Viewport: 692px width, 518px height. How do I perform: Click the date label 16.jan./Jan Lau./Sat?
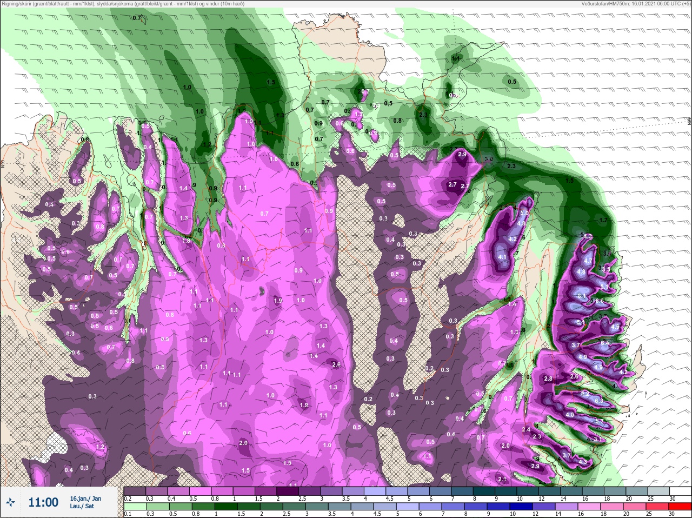pos(85,502)
